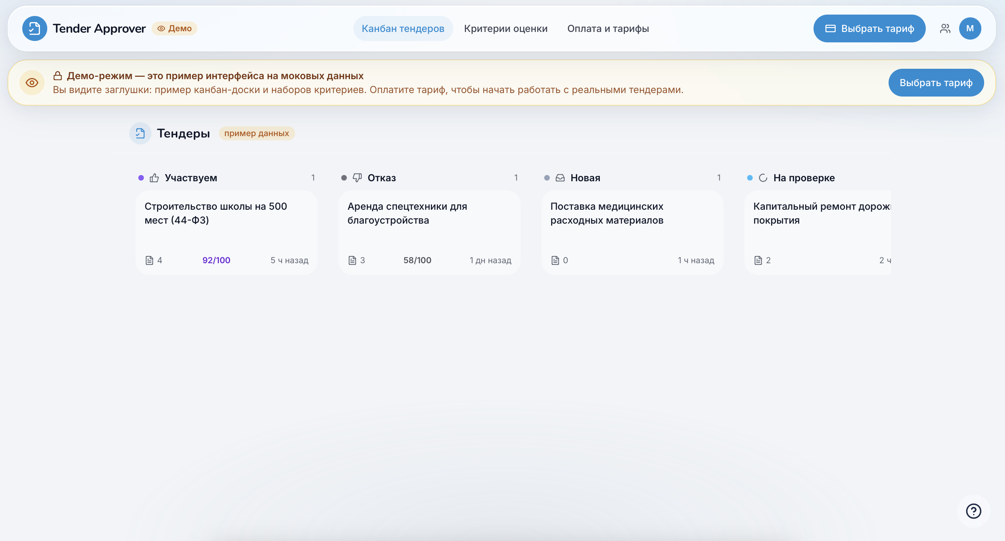The image size is (1005, 541).
Task: Go to Оплата и тарифы tab
Action: click(x=608, y=28)
